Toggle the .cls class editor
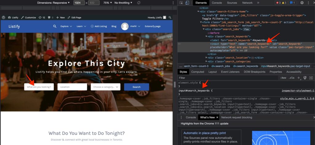 coord(291,78)
